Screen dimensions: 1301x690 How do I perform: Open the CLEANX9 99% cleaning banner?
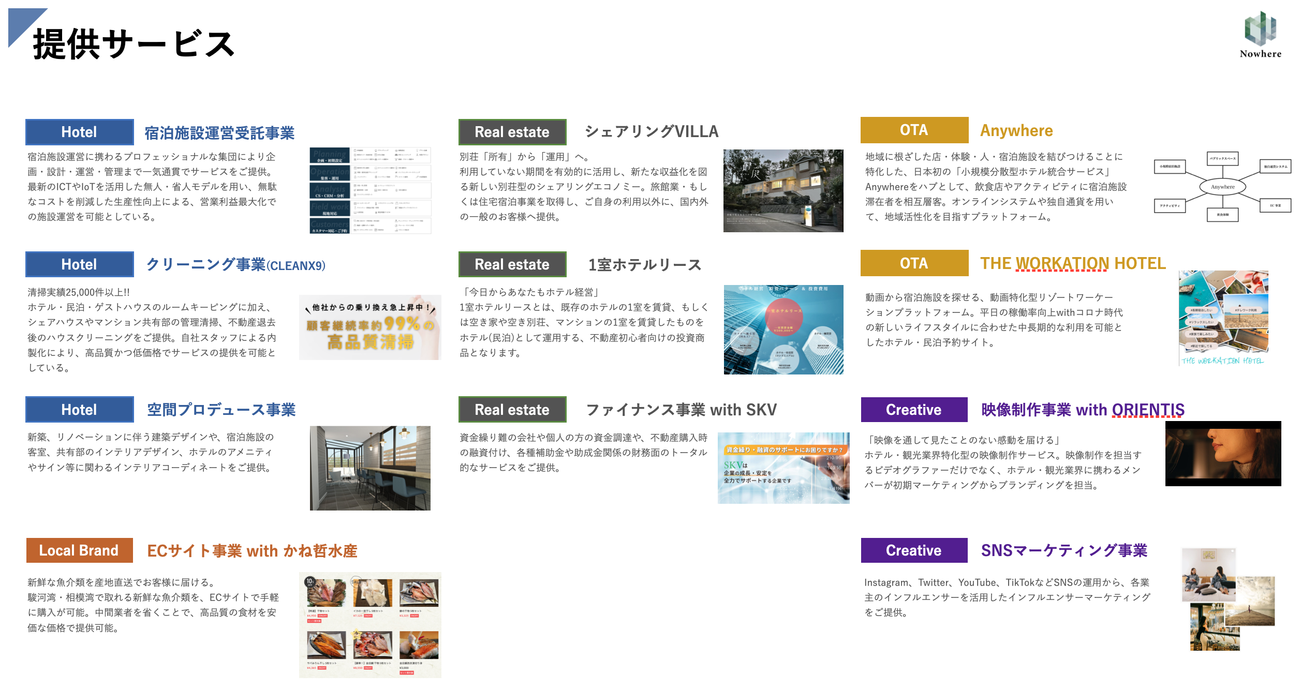point(369,327)
